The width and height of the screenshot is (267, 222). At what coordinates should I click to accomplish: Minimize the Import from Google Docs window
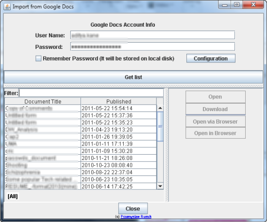[225, 5]
